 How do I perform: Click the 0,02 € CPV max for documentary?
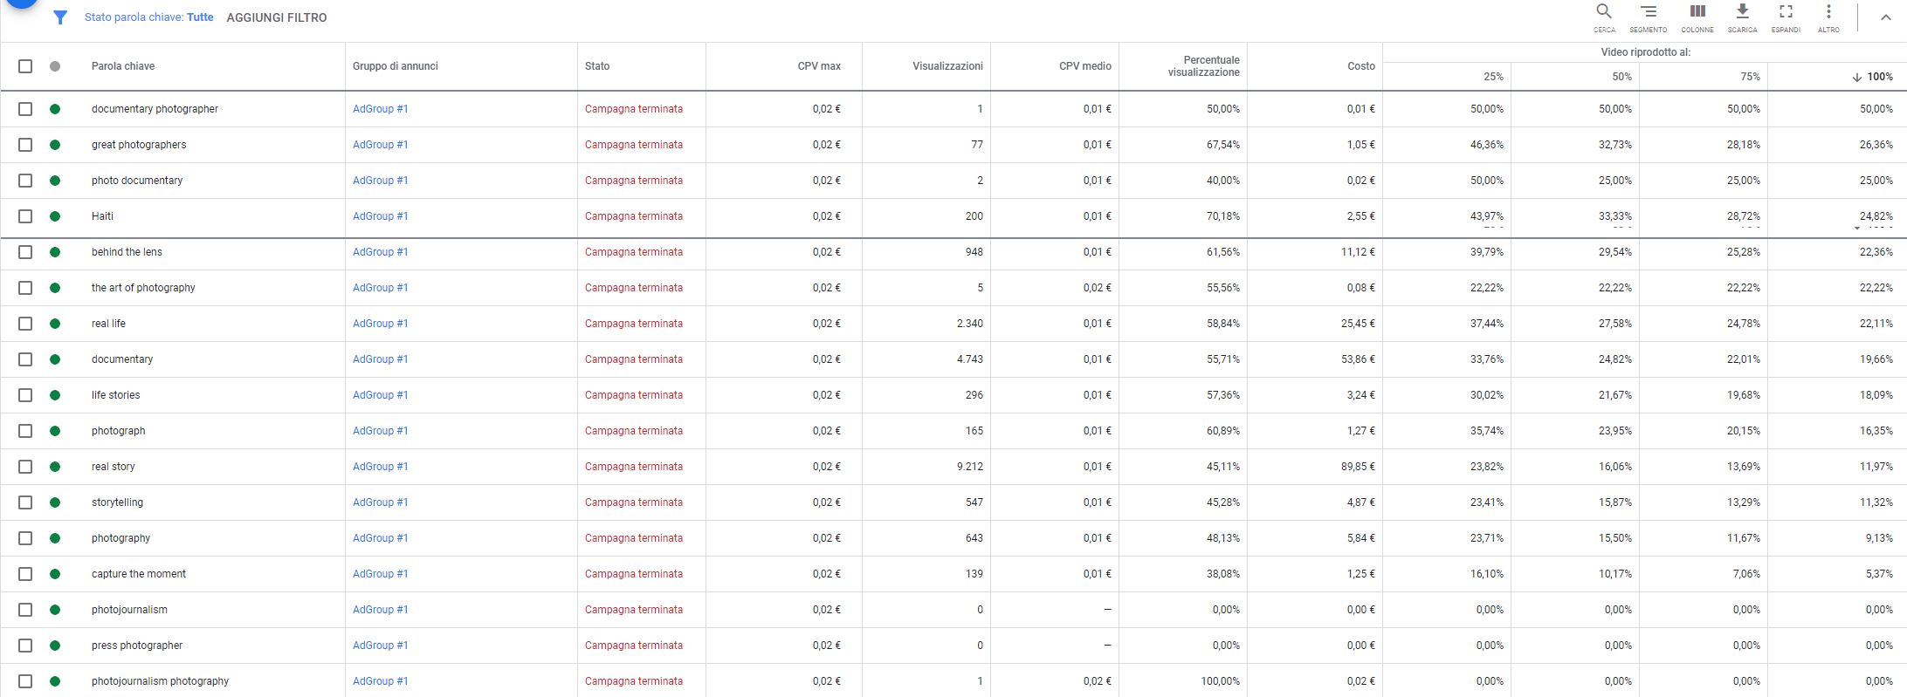826,359
